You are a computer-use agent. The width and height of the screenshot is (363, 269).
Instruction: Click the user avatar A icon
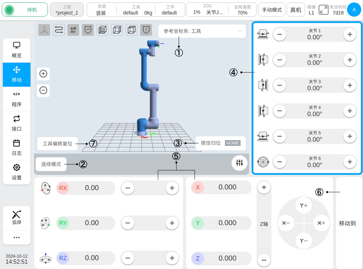tap(354, 10)
